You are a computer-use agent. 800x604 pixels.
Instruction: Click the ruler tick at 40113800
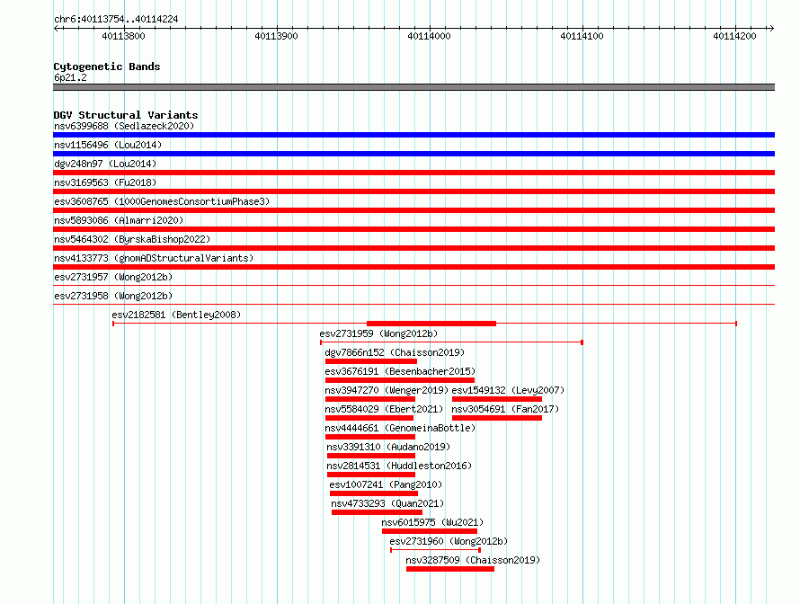tap(124, 29)
